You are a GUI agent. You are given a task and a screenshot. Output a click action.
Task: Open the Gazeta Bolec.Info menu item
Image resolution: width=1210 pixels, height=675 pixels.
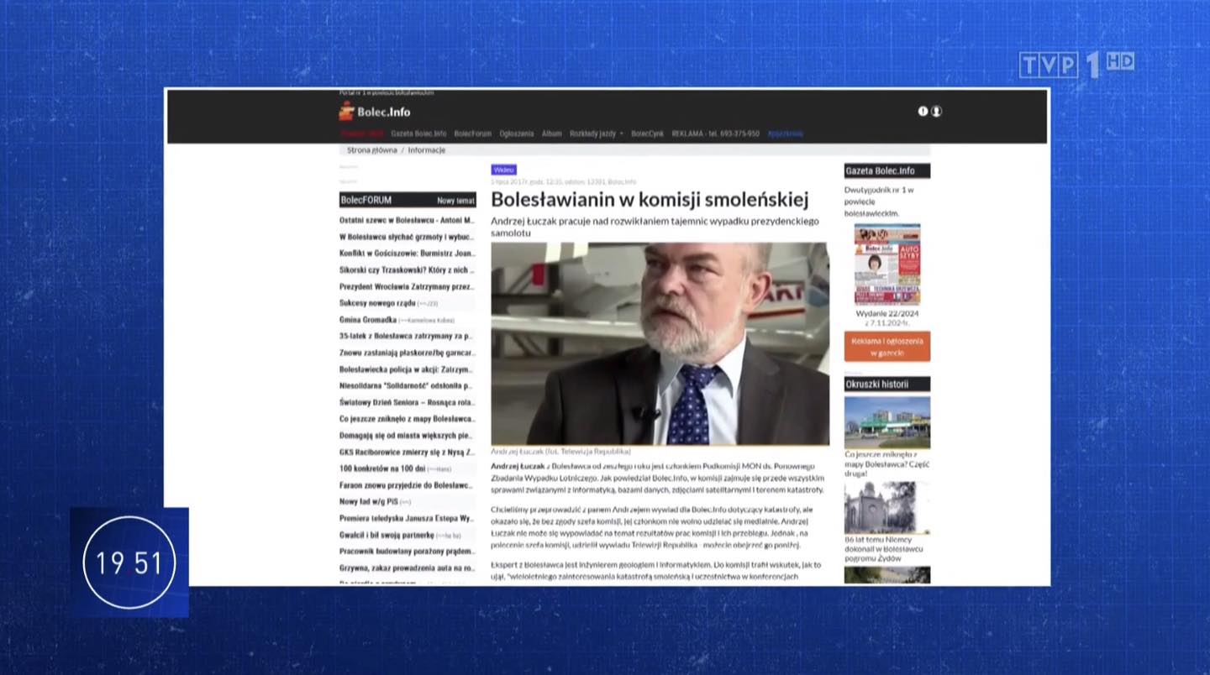click(418, 133)
